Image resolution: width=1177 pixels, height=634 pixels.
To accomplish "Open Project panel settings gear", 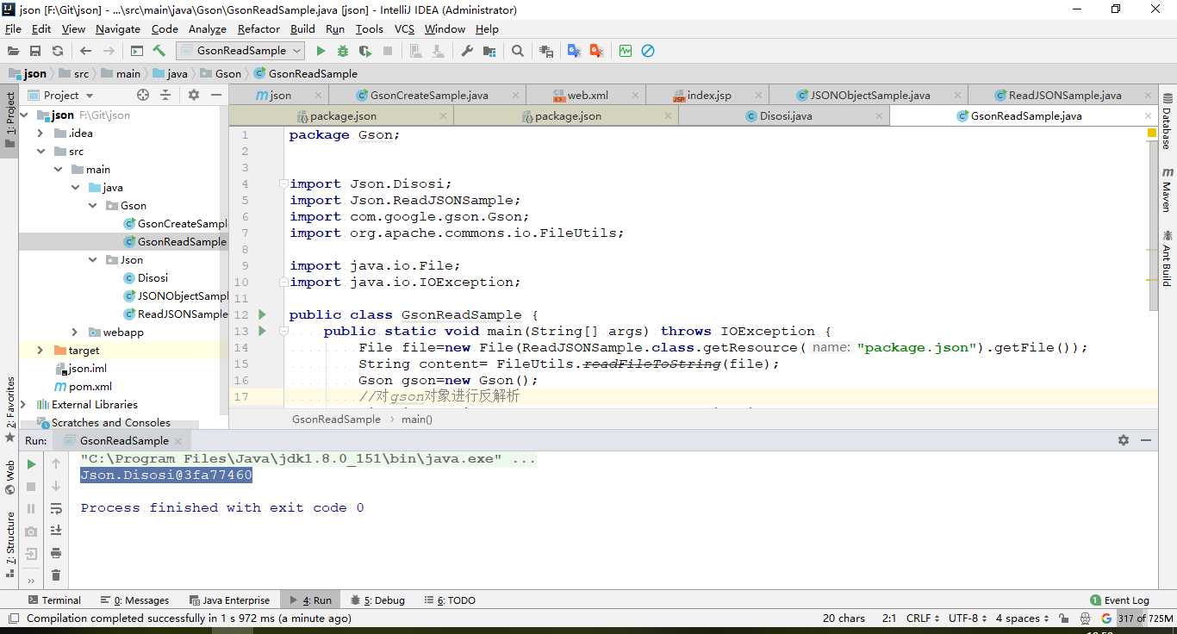I will point(194,95).
